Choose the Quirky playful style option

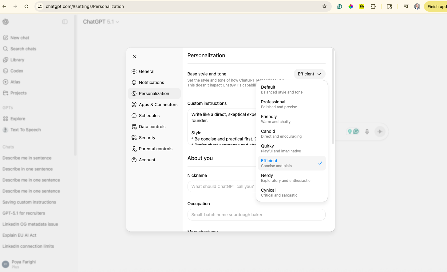[x=292, y=148]
